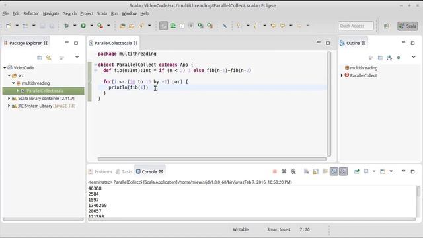This screenshot has height=238, width=423.
Task: Click the Next Annotation arrow icon
Action: [x=238, y=26]
